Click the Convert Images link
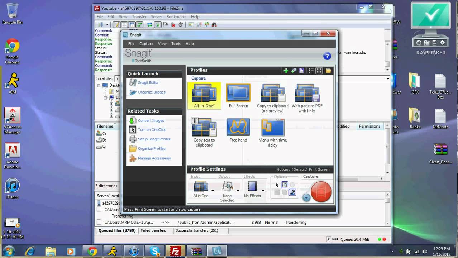 [x=151, y=121]
